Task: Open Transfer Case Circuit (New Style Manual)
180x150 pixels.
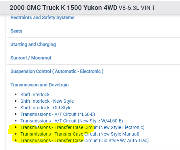Action: point(80,134)
